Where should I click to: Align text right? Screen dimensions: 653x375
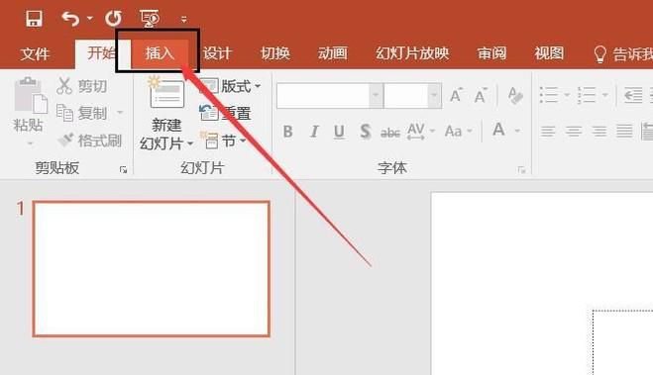click(599, 132)
